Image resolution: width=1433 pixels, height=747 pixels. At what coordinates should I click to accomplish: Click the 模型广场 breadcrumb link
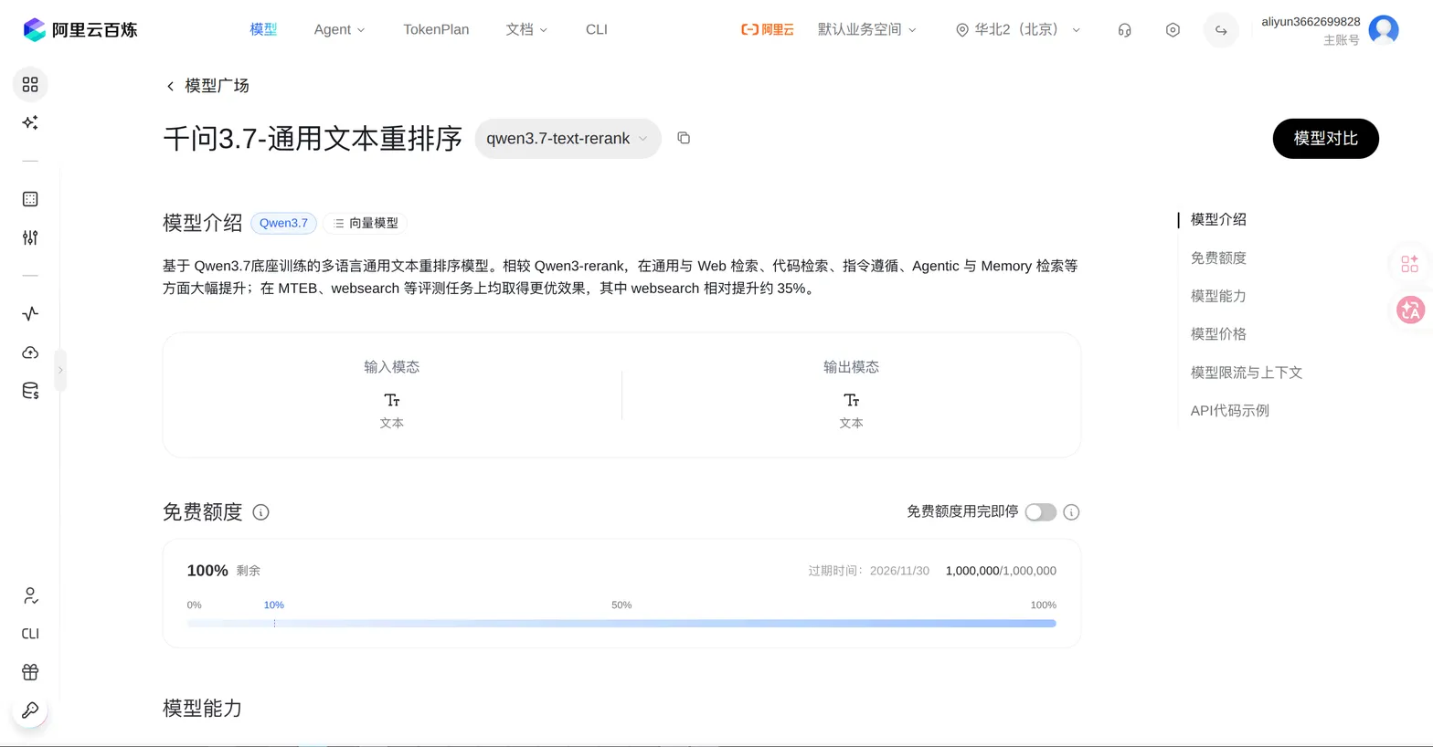point(217,86)
